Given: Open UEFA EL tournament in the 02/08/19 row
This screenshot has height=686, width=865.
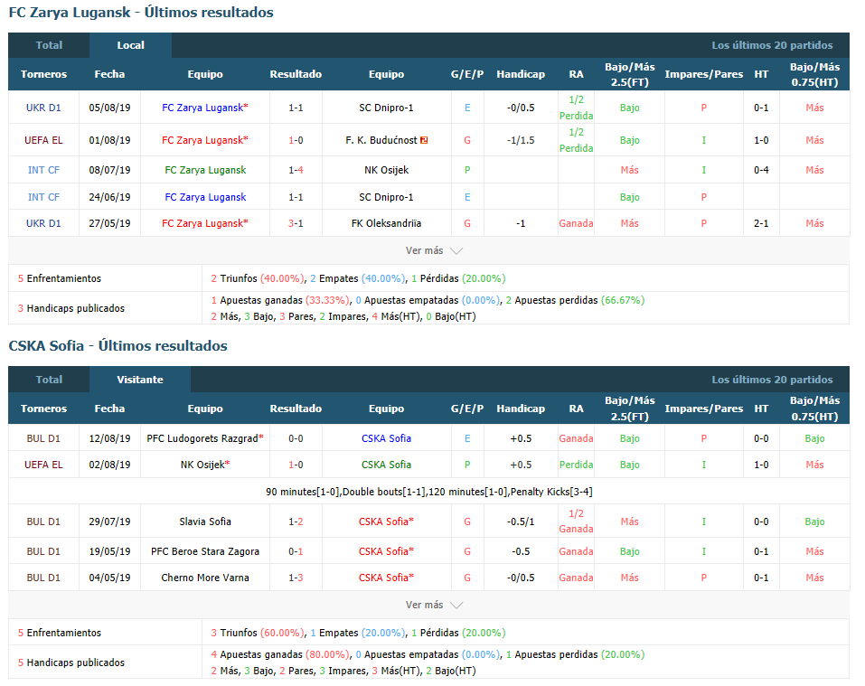Looking at the screenshot, I should (x=43, y=465).
